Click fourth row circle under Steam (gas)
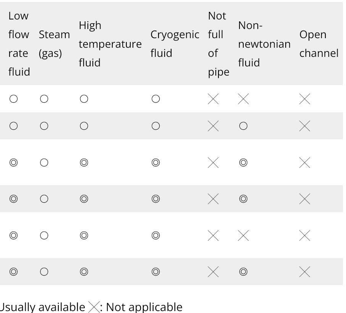Viewport: 346px width, 313px height. click(44, 199)
